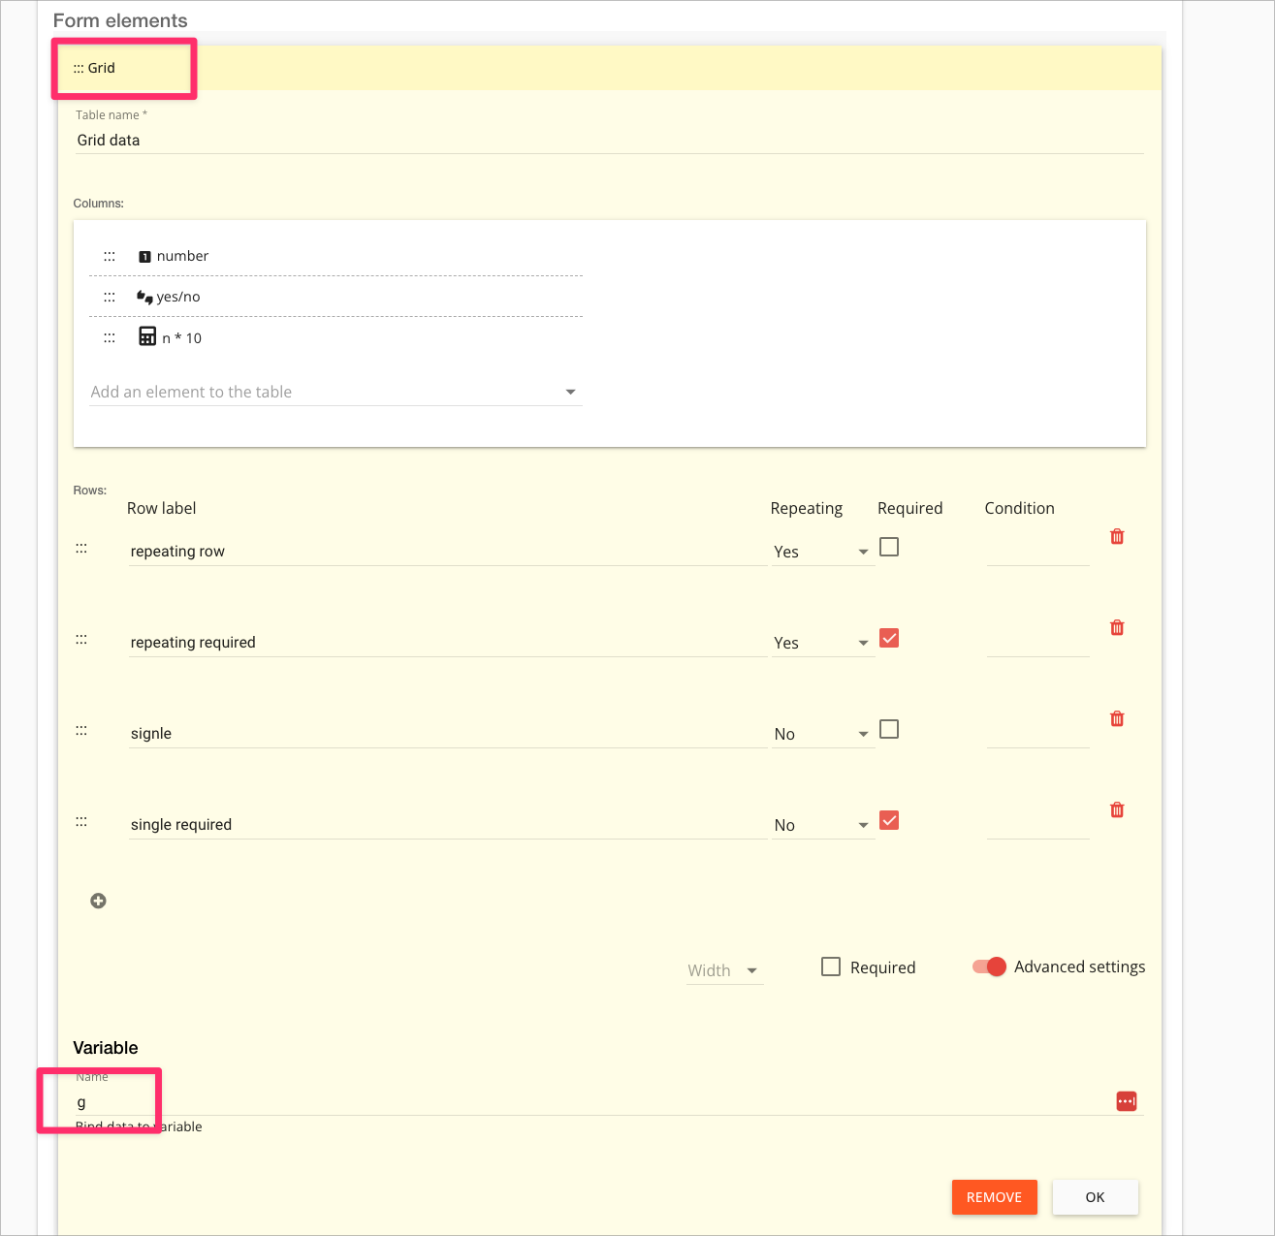Open the red code editor icon beside variable name
The image size is (1275, 1236).
(x=1126, y=1100)
